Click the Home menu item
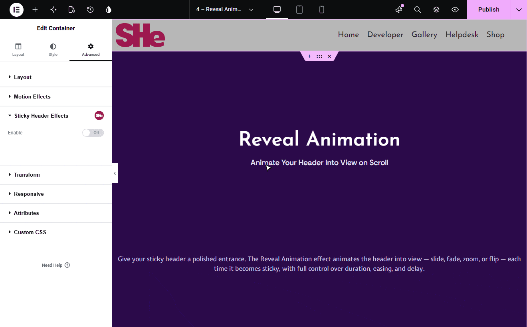The width and height of the screenshot is (527, 327). [349, 35]
